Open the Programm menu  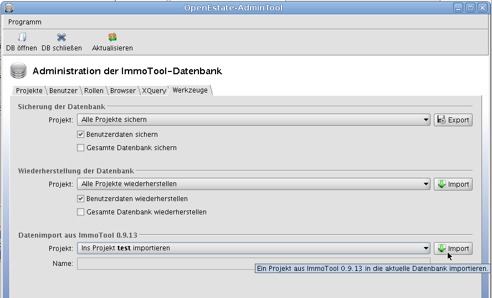[x=25, y=22]
